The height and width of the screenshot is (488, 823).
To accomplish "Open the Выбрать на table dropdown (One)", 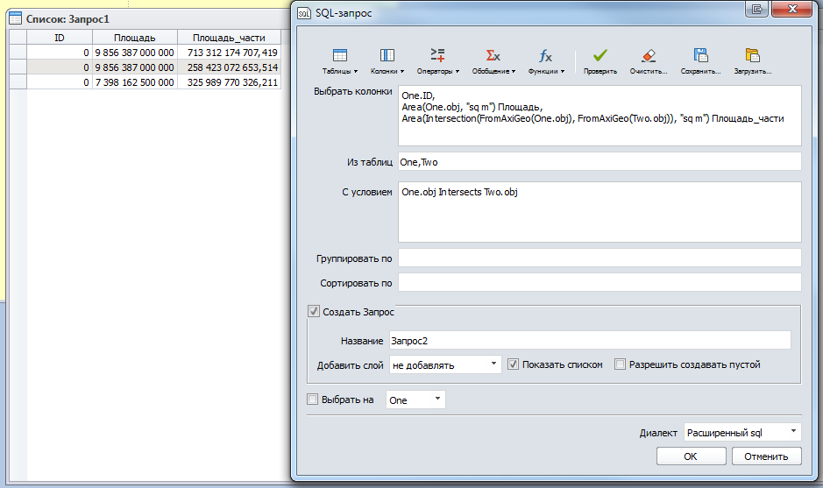I will tap(415, 400).
